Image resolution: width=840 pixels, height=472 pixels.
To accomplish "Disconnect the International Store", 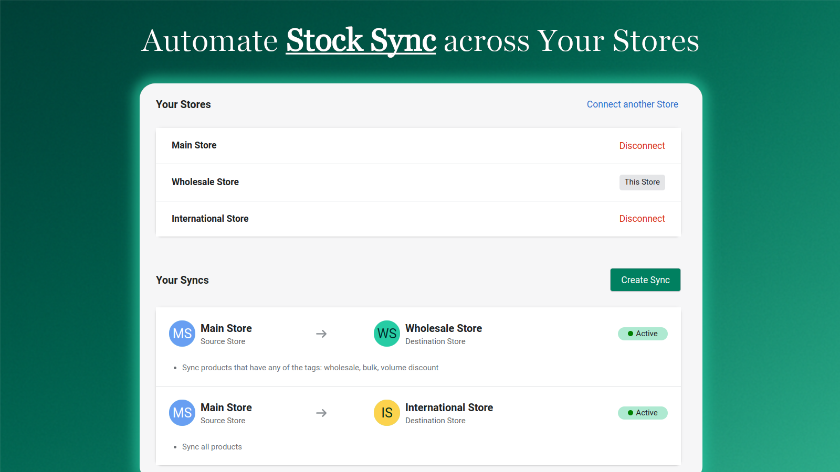I will coord(642,219).
